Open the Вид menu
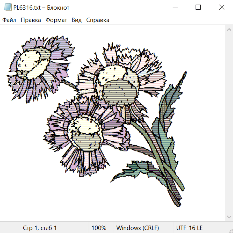 point(76,20)
